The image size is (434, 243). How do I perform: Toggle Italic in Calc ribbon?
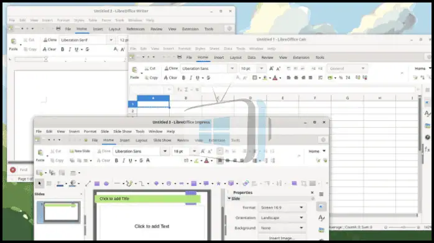coord(191,77)
